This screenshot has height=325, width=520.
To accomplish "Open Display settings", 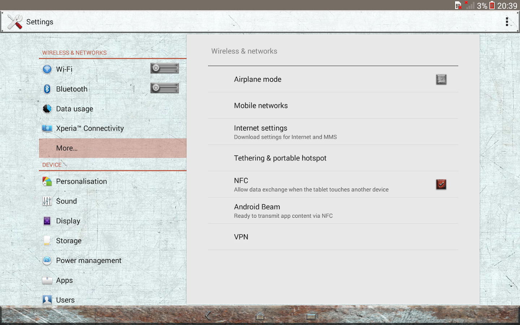I will (68, 221).
